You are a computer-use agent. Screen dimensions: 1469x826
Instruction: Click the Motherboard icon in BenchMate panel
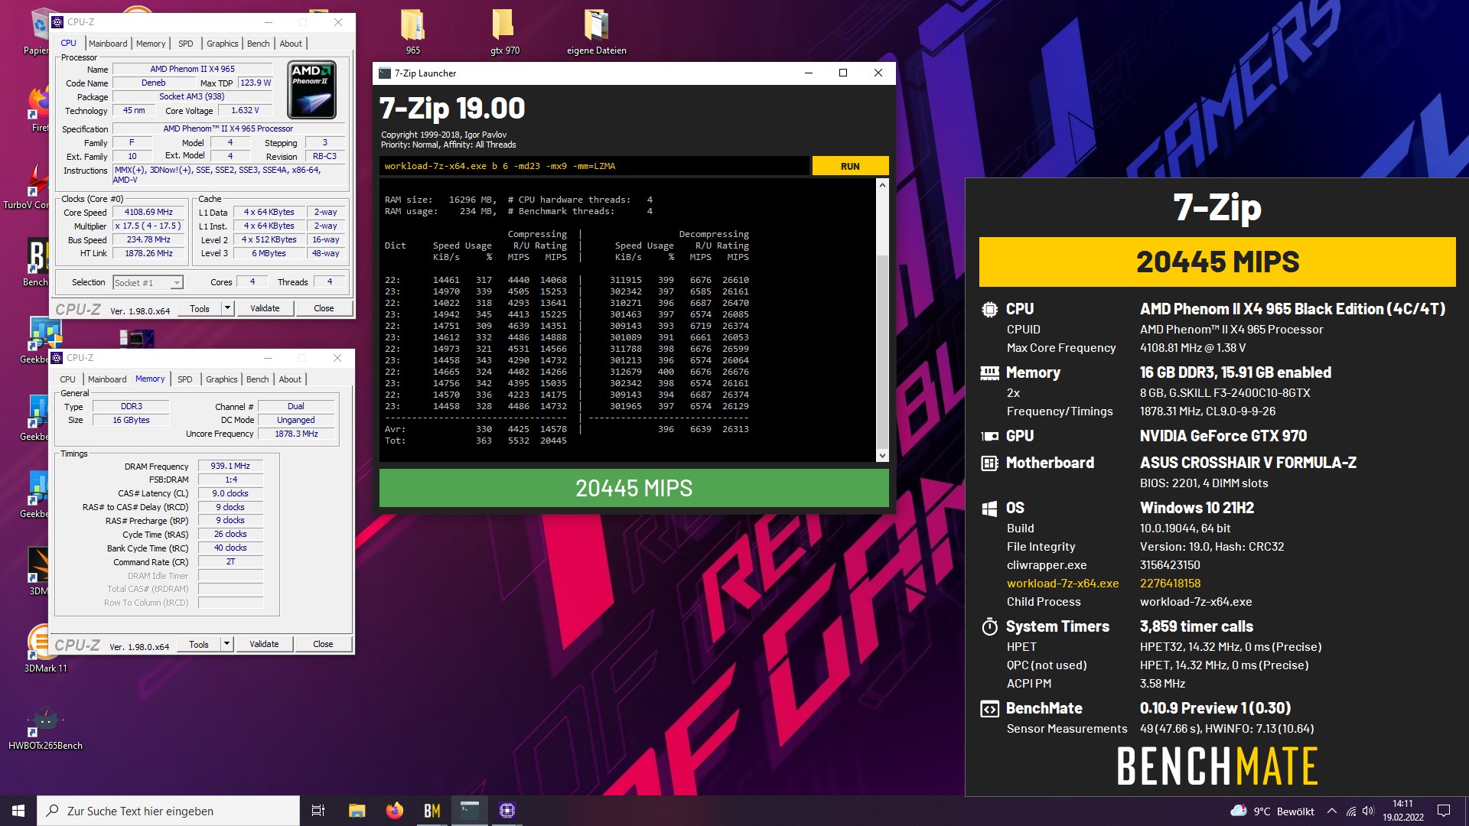(x=989, y=463)
